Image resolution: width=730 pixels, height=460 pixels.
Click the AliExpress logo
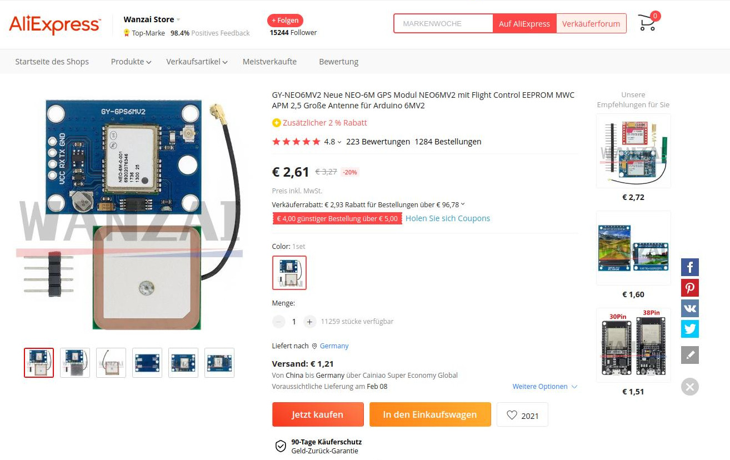[x=55, y=24]
